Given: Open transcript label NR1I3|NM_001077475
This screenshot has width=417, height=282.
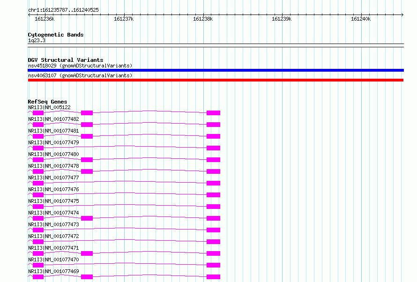Looking at the screenshot, I should [53, 201].
